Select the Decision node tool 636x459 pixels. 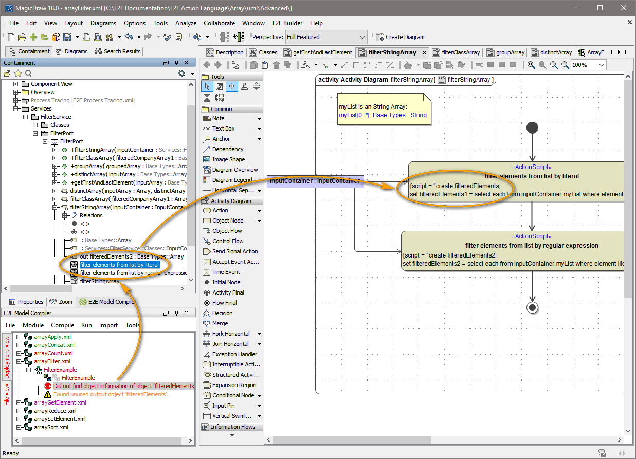(x=222, y=313)
